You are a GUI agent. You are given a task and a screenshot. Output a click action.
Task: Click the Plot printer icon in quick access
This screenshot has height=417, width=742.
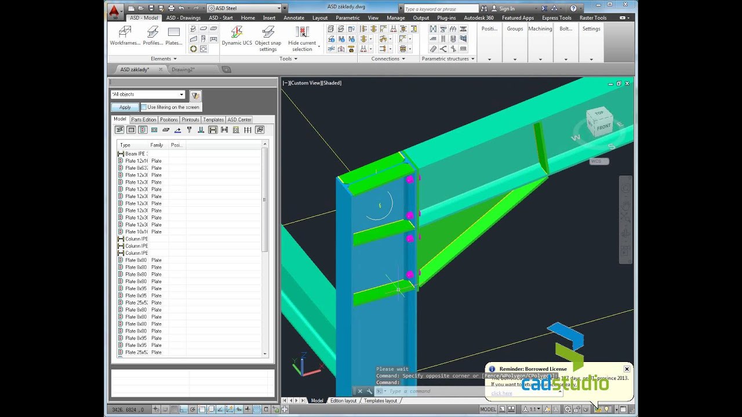click(x=171, y=8)
